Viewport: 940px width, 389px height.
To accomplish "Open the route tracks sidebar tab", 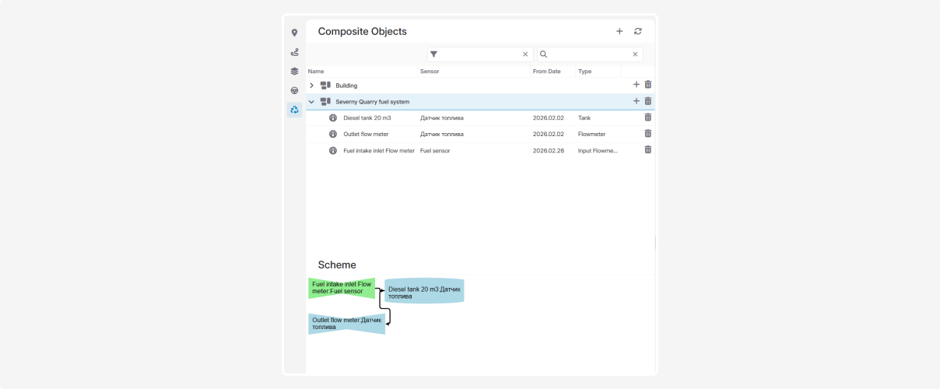I will tap(294, 52).
